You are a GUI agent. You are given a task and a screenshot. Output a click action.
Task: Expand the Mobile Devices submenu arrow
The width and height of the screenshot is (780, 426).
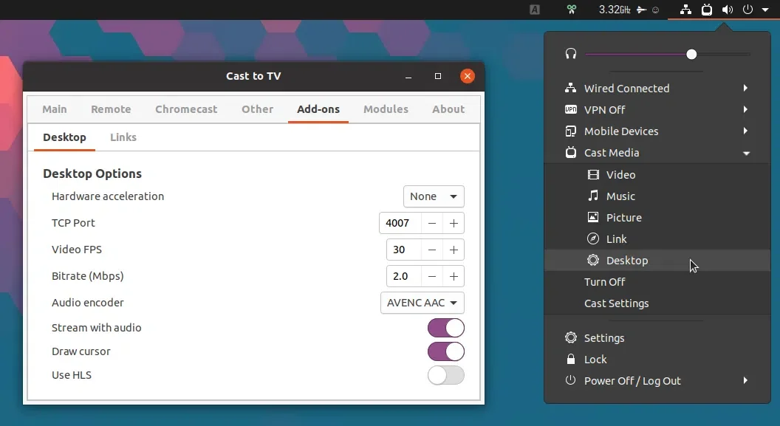[x=745, y=131]
